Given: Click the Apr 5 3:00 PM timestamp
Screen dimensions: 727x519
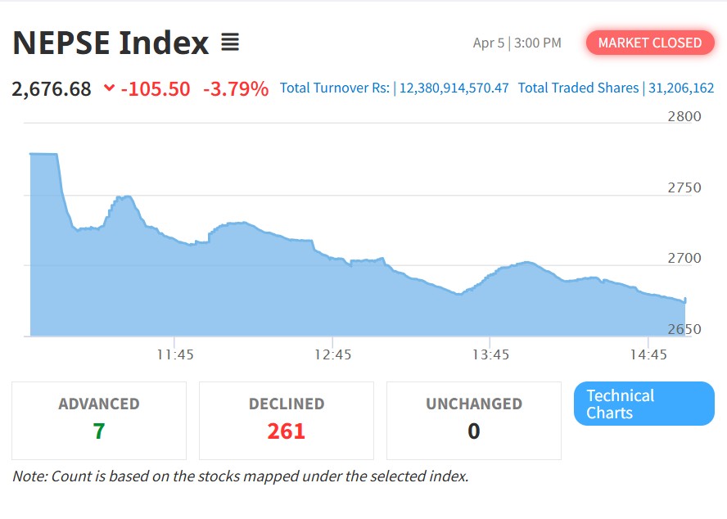Looking at the screenshot, I should coord(517,43).
